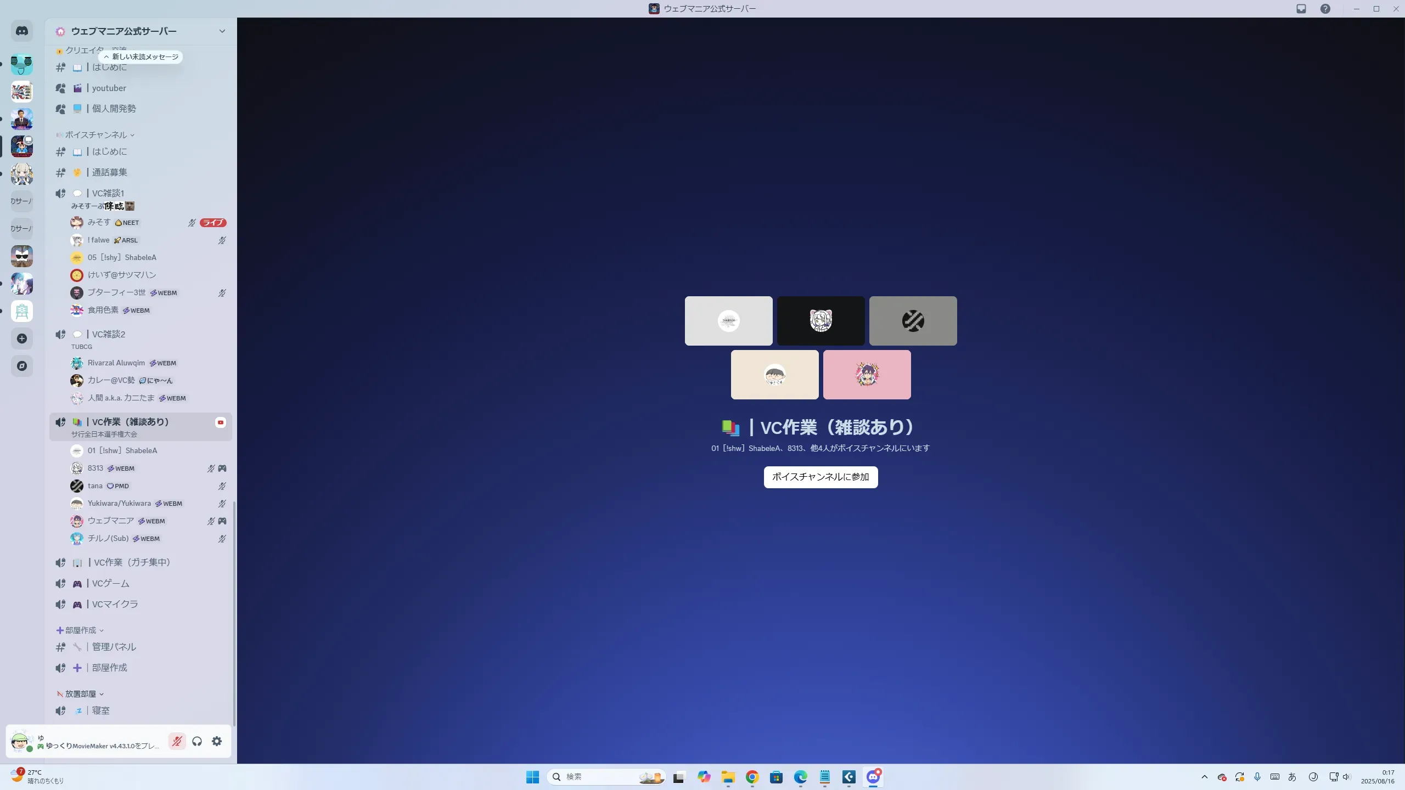1405x790 pixels.
Task: Open Chrome from the taskbar
Action: coord(752,777)
